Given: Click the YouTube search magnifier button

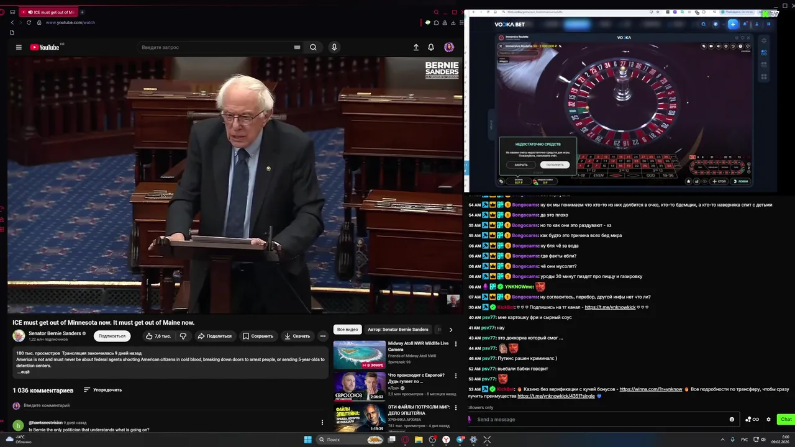Looking at the screenshot, I should (x=313, y=47).
